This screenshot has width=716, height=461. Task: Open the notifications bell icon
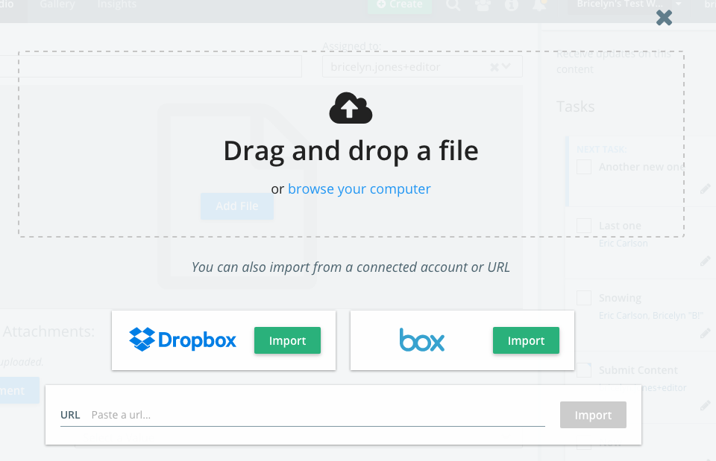pyautogui.click(x=540, y=5)
